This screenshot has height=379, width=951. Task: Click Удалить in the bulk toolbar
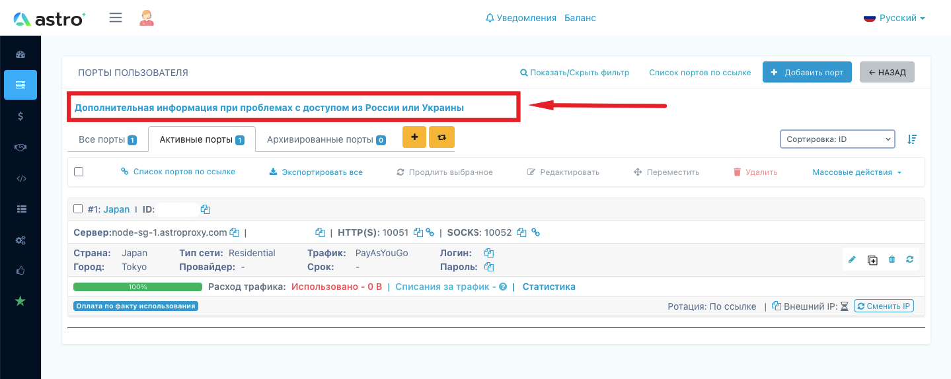point(755,172)
